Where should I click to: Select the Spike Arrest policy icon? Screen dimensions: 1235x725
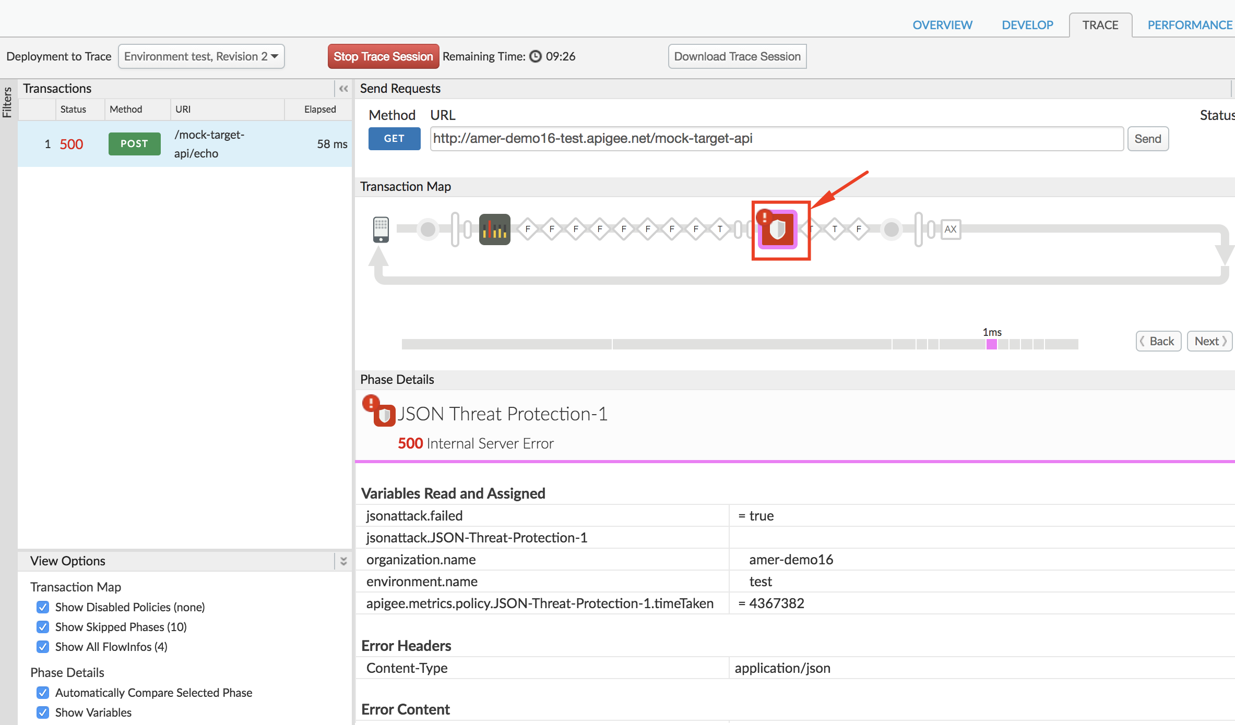coord(494,229)
